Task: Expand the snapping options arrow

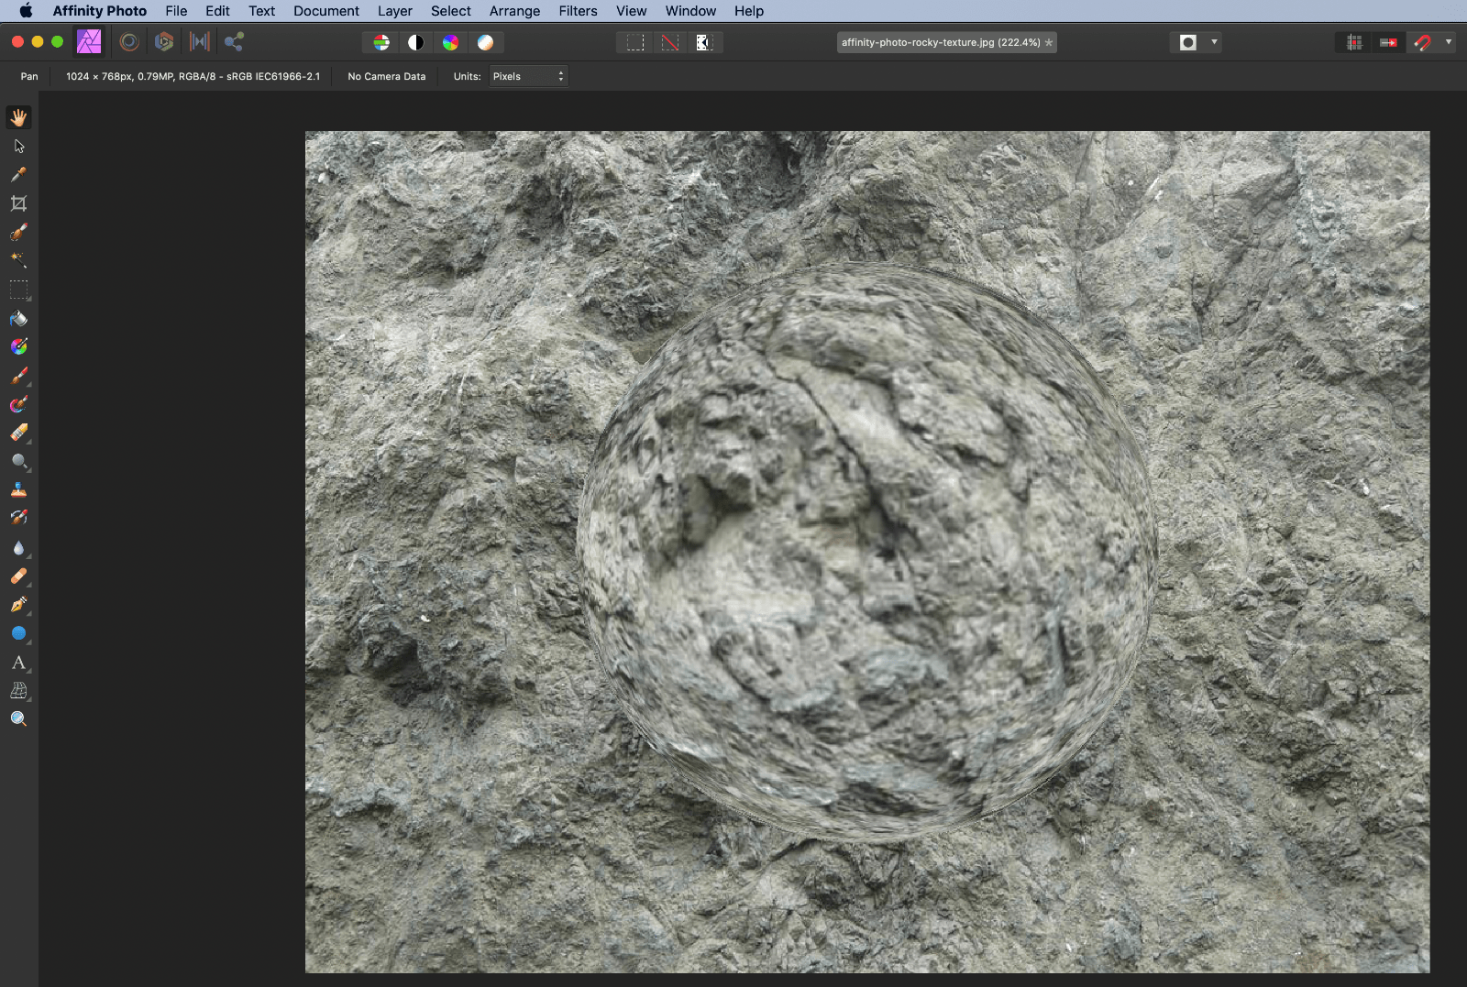Action: pos(1449,42)
